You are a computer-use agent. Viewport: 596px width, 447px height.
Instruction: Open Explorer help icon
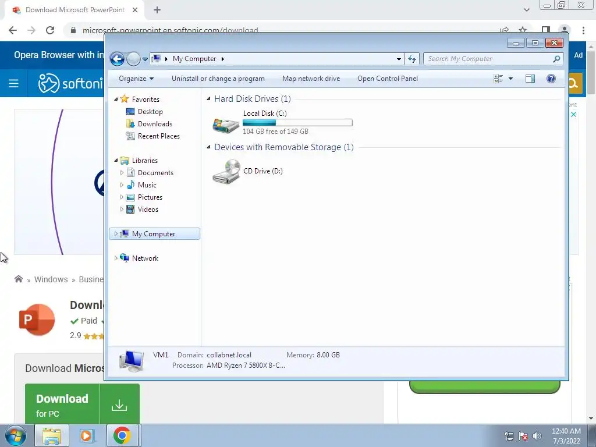tap(551, 79)
